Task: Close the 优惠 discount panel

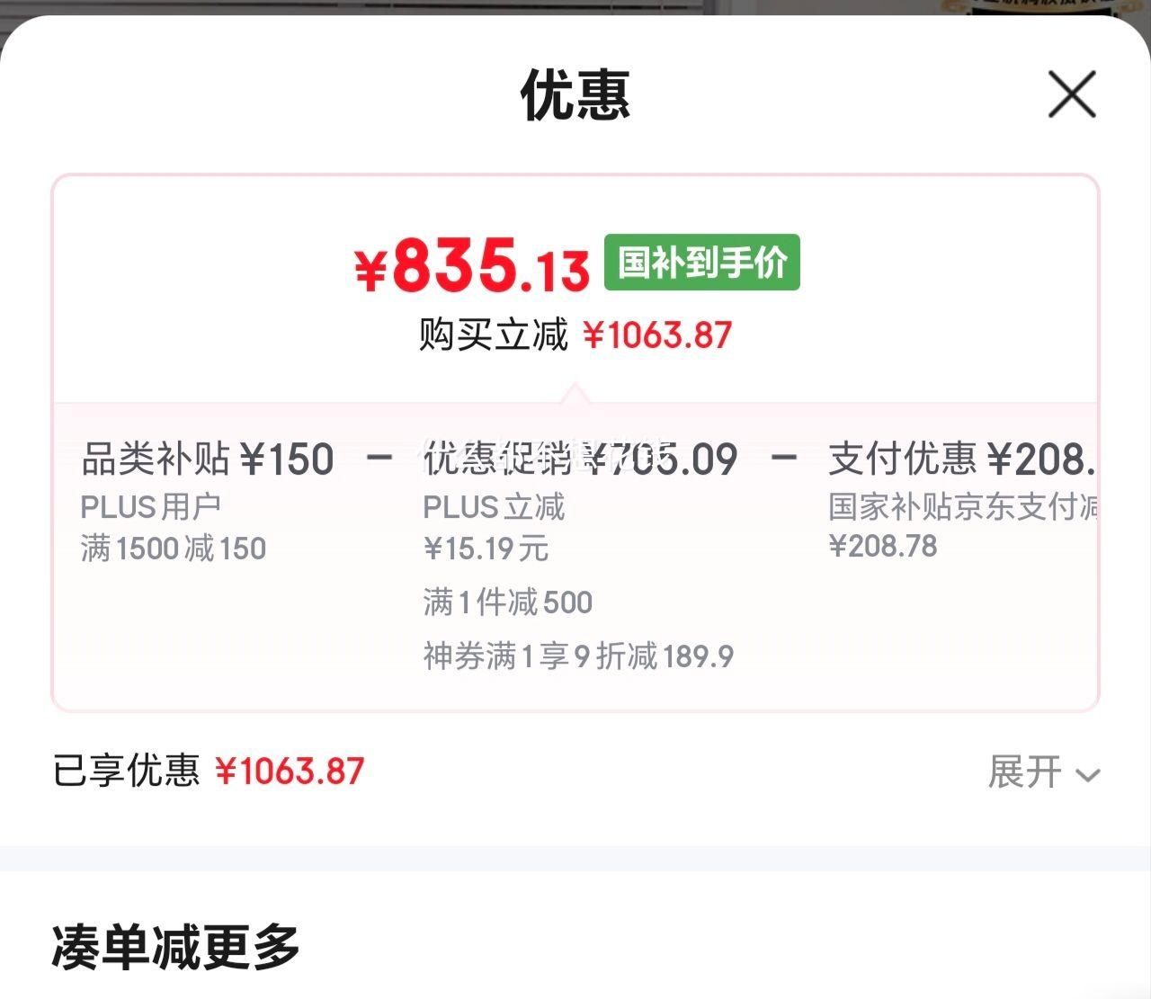Action: tap(1072, 94)
